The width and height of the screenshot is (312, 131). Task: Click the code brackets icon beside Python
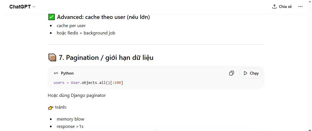tap(56, 73)
